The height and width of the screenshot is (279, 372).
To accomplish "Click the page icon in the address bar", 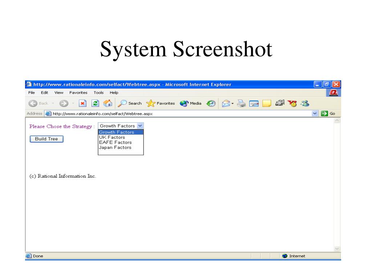I will pos(48,114).
